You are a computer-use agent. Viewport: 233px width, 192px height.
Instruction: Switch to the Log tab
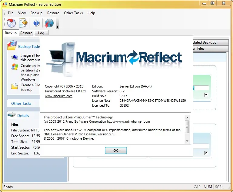pyautogui.click(x=41, y=33)
